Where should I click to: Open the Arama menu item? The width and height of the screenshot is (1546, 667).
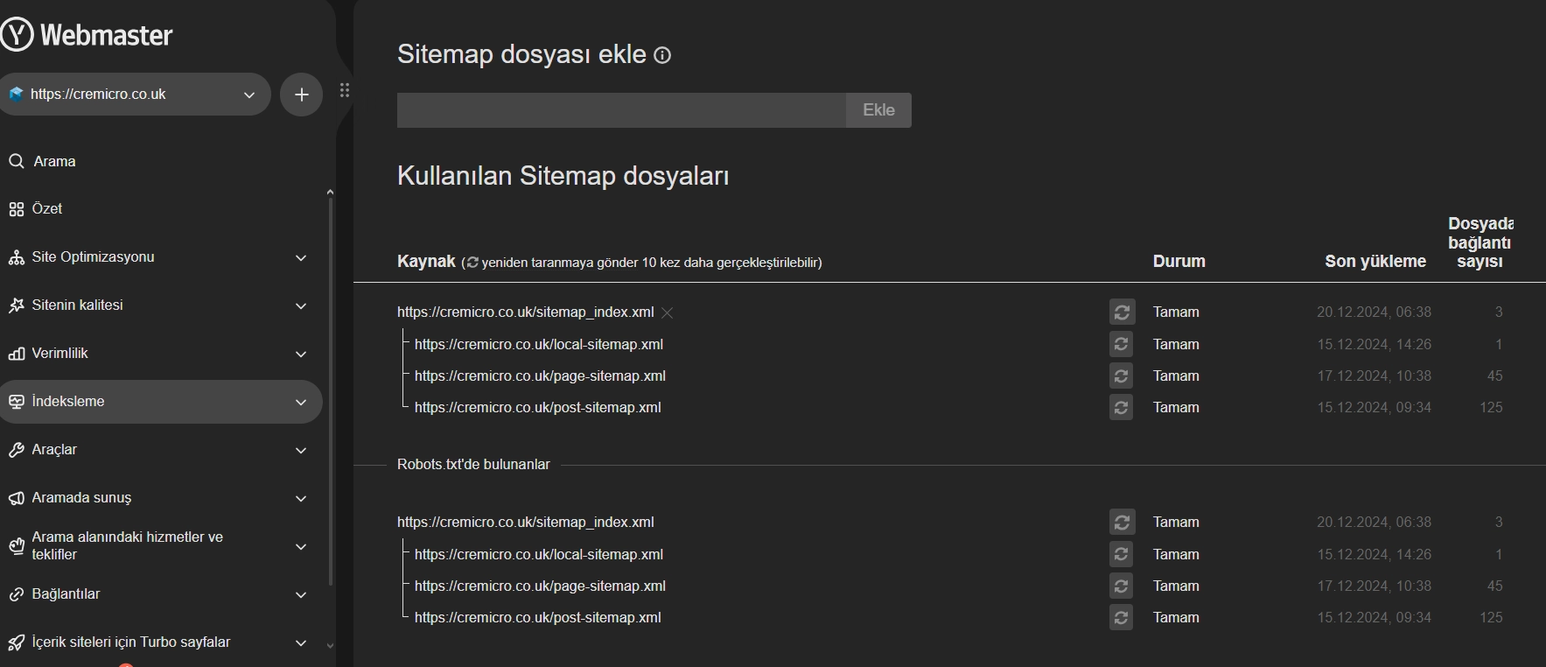[x=54, y=161]
